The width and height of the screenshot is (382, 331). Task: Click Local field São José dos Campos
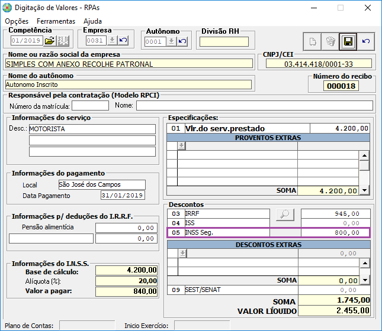[102, 184]
